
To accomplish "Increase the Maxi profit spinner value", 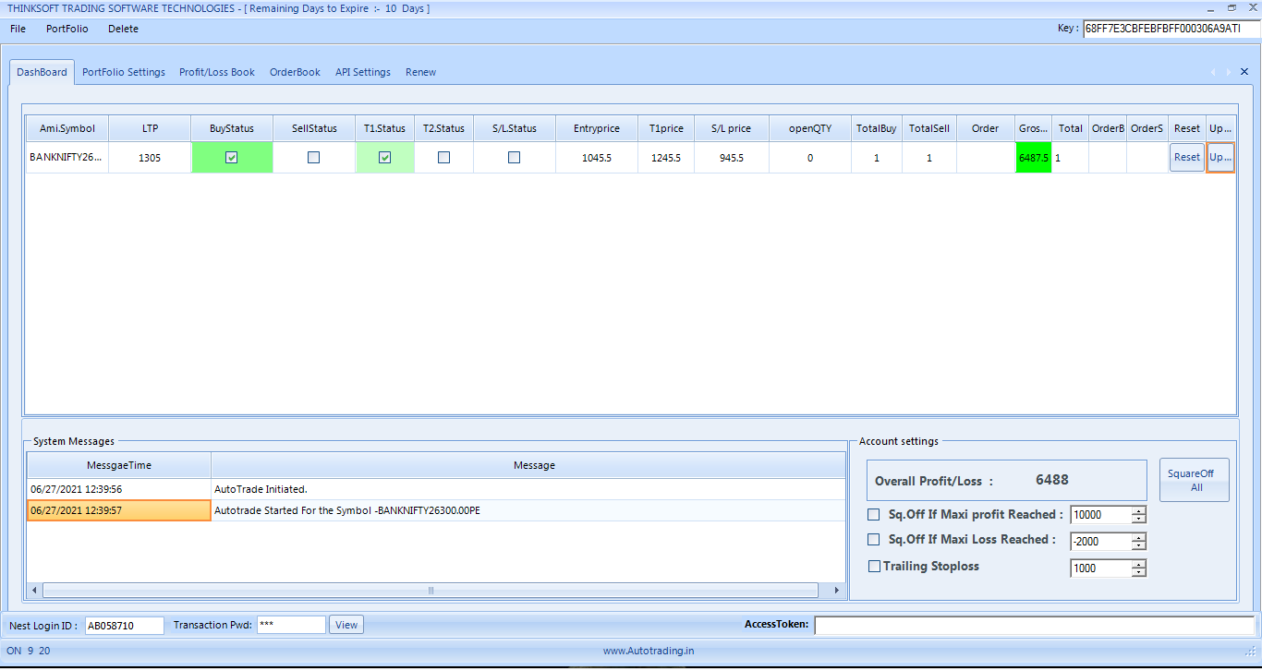I will click(1139, 511).
